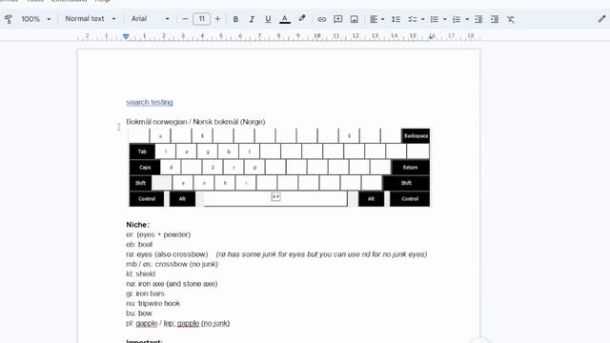Click the Insert link icon
The image size is (610, 343).
(322, 19)
